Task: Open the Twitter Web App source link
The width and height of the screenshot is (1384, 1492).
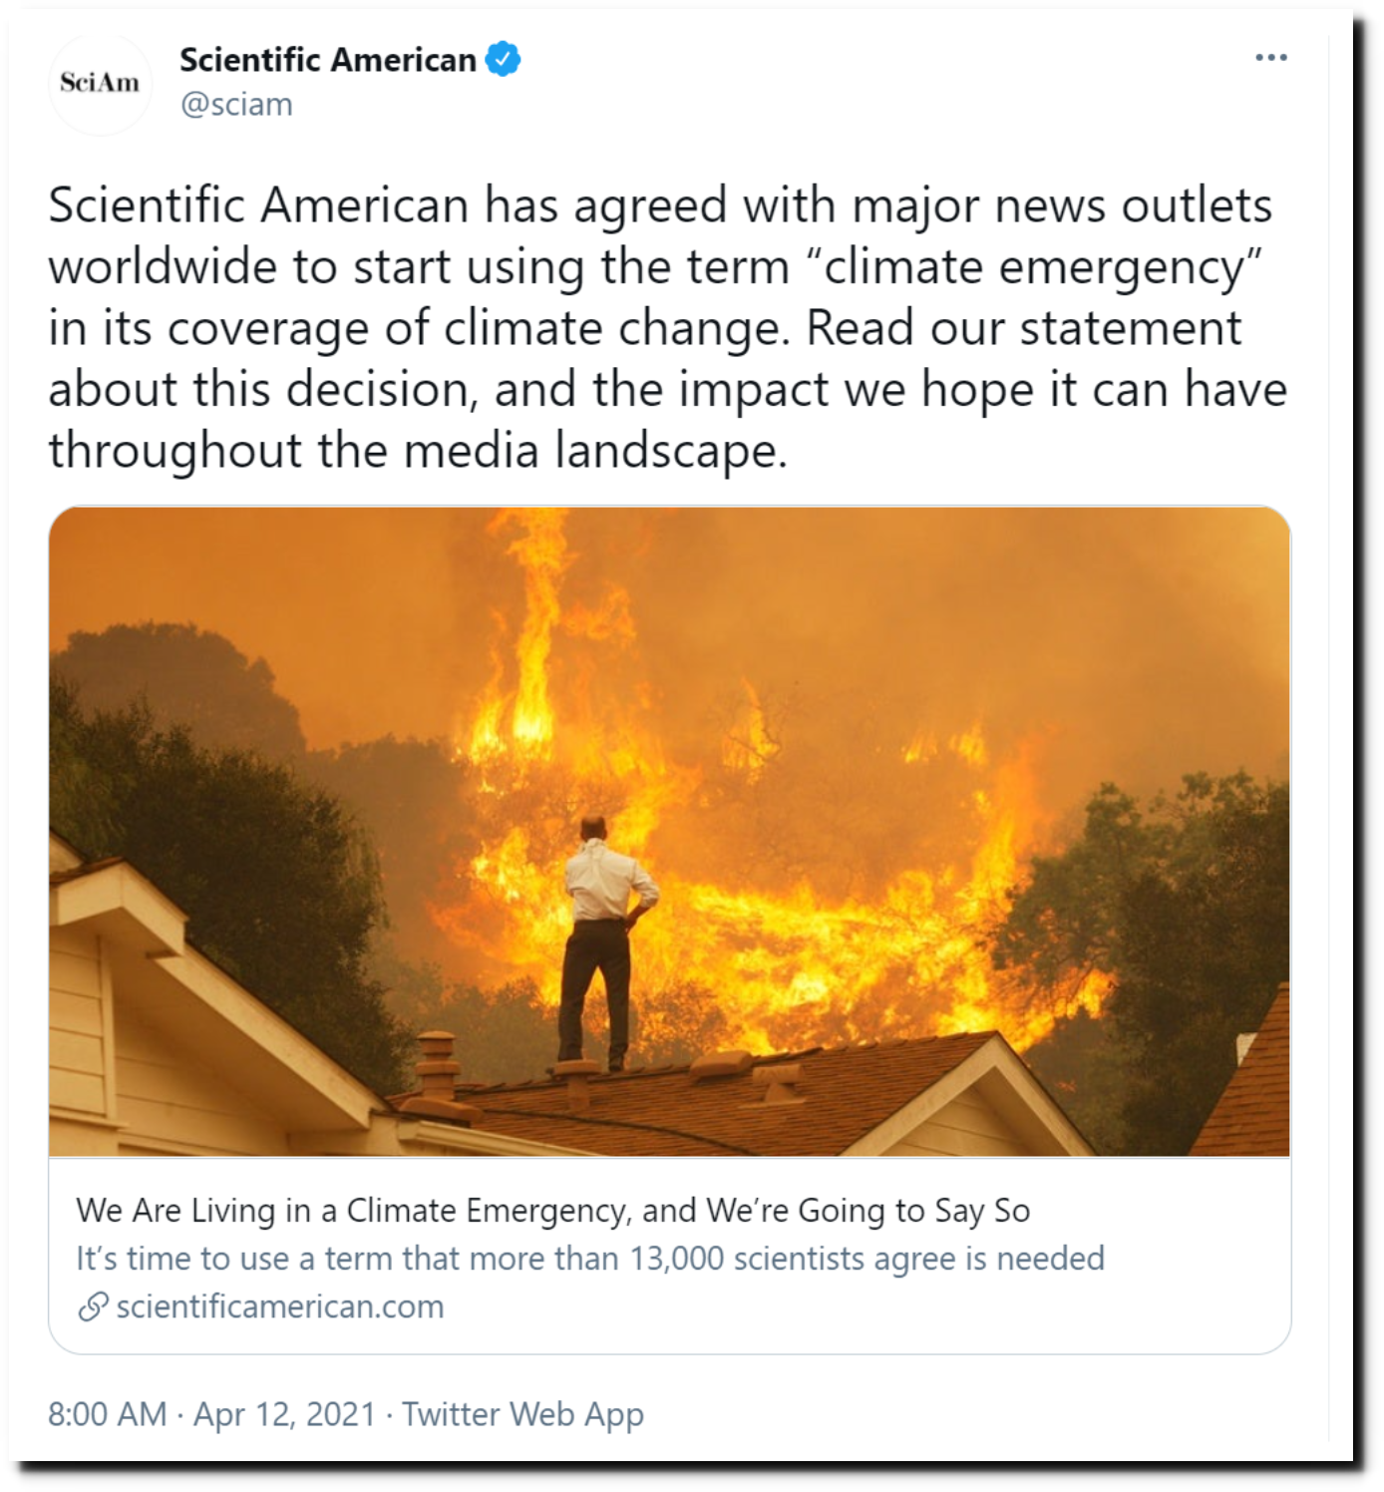Action: point(522,1414)
